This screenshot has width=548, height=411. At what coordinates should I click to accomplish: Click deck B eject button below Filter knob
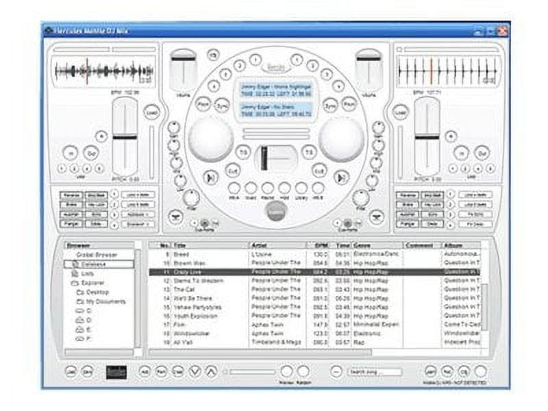377,217
